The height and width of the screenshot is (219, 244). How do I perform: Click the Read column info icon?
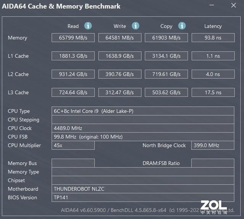(88, 26)
